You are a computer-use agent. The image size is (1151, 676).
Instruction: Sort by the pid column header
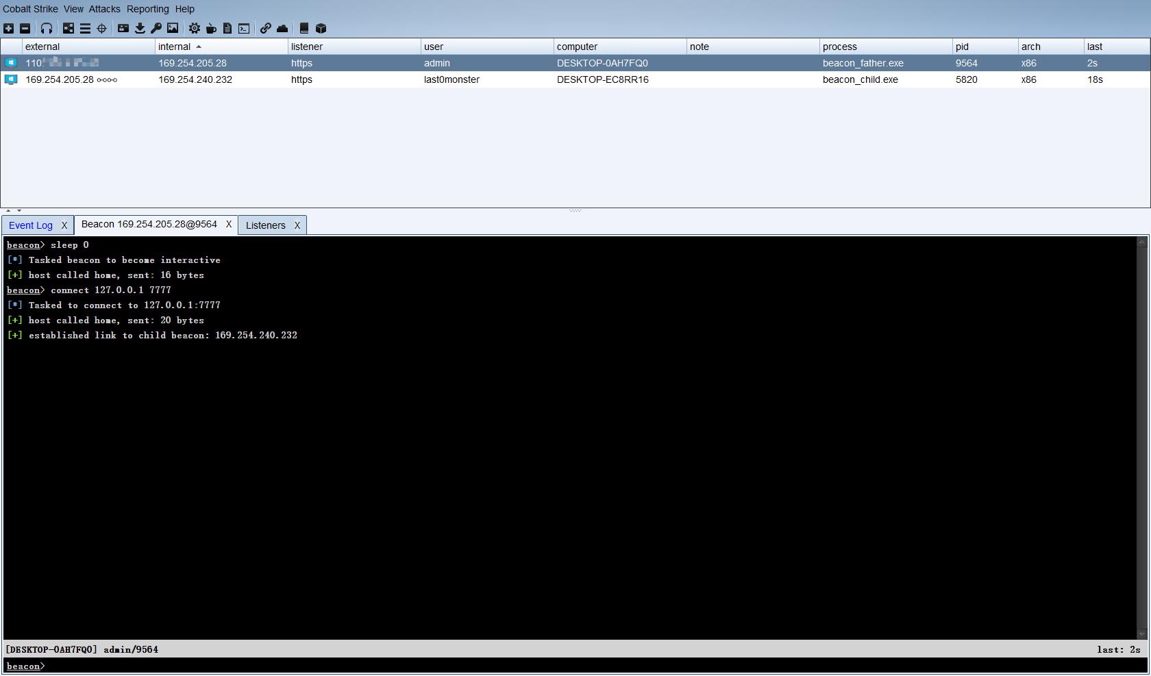tap(986, 47)
